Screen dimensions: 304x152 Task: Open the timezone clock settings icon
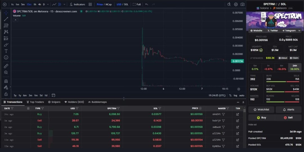229,4
